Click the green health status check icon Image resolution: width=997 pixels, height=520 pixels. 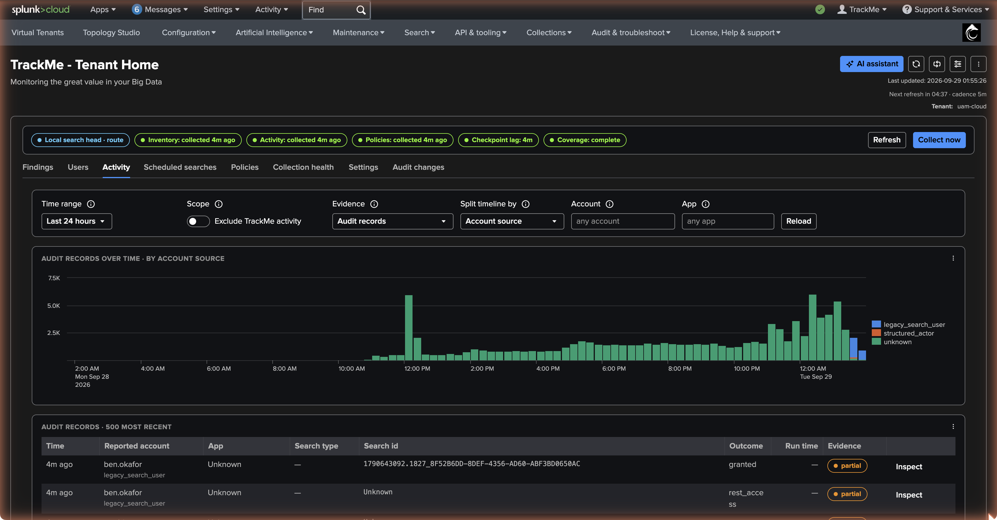[x=820, y=10]
